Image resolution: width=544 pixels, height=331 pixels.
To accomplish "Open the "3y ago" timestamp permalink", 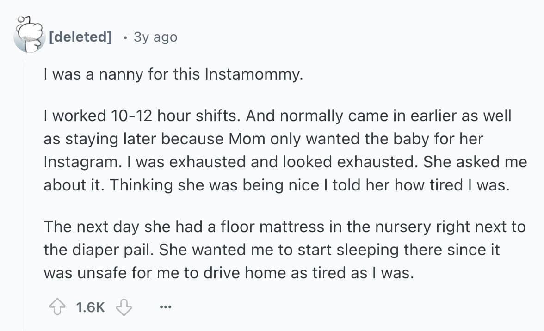I will tap(155, 37).
